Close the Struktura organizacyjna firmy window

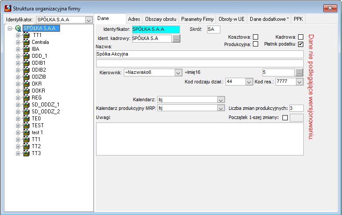(x=330, y=8)
